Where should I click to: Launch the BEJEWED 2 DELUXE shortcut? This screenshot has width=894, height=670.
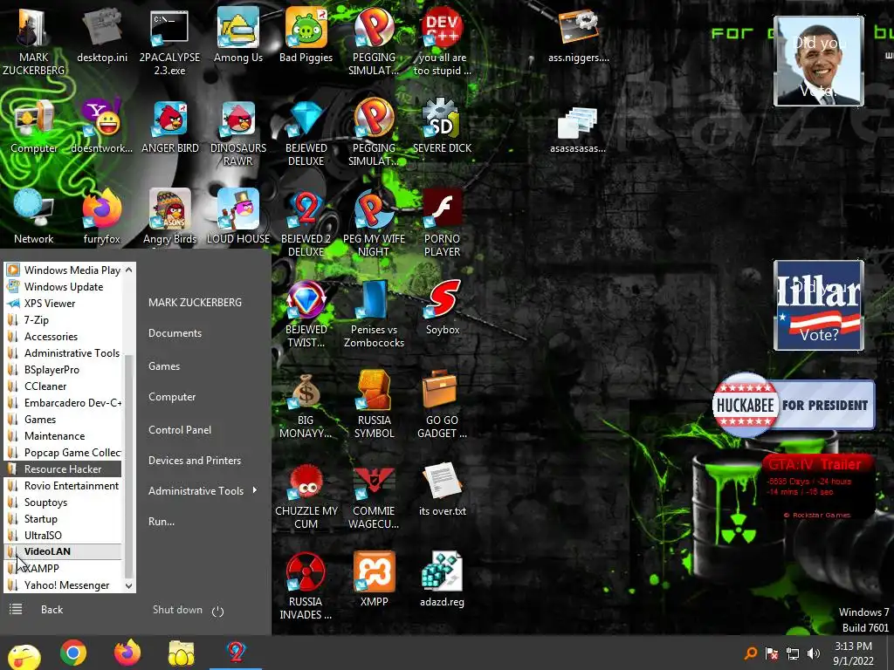306,222
